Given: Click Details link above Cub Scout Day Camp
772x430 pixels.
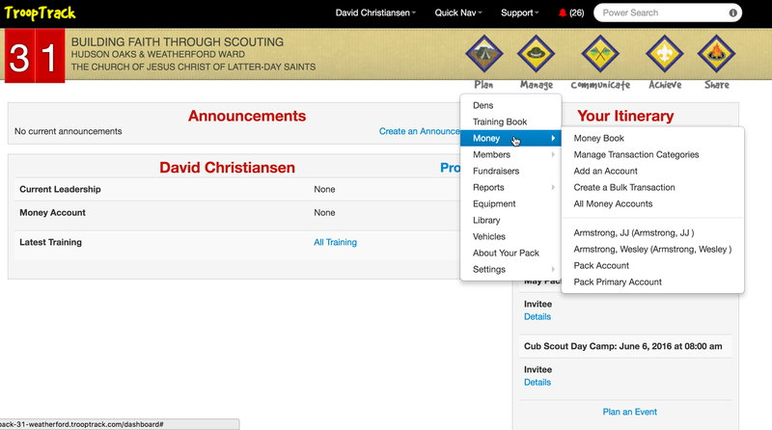Looking at the screenshot, I should click(538, 317).
